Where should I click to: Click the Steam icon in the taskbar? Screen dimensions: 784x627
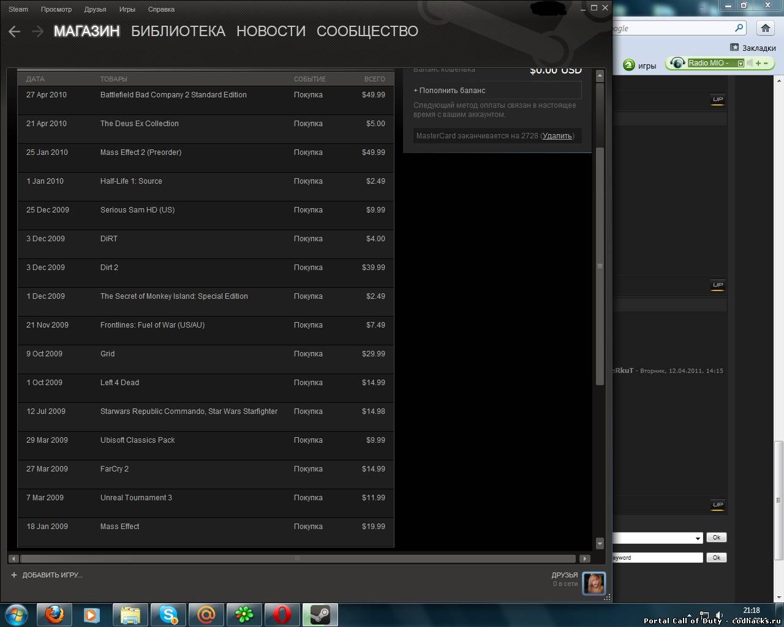click(320, 614)
